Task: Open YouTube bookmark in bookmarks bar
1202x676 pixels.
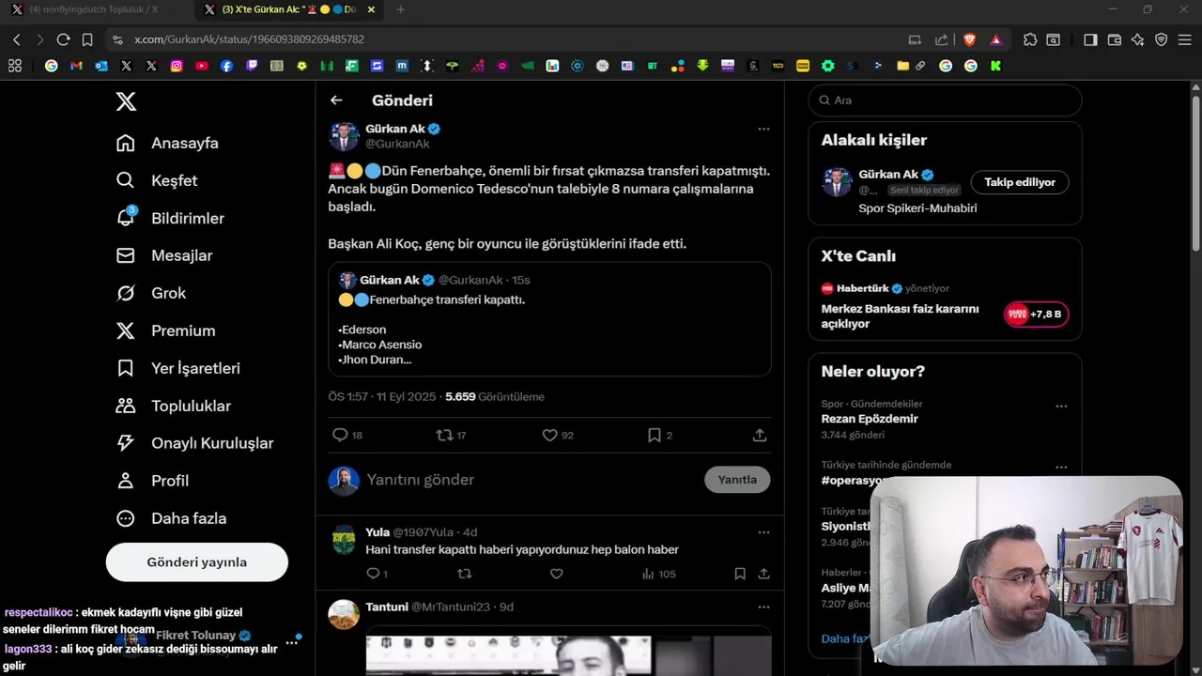Action: [202, 66]
